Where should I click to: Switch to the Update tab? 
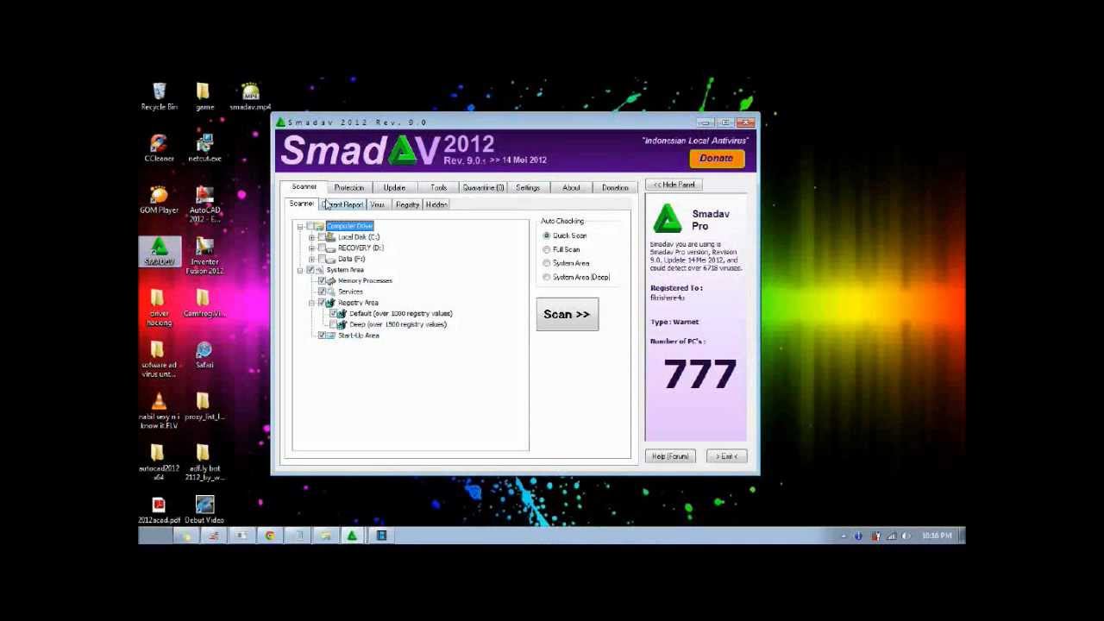pos(394,187)
